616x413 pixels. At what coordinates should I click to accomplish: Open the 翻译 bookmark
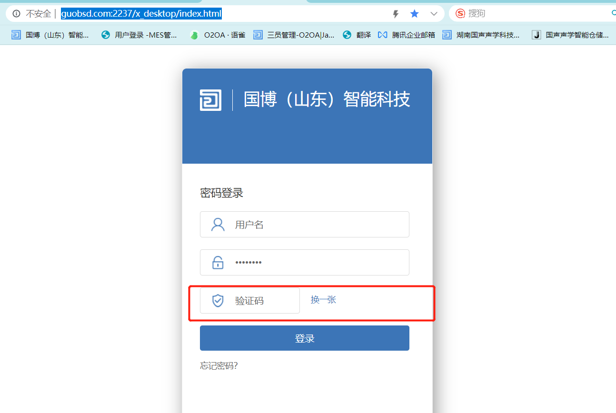[357, 35]
